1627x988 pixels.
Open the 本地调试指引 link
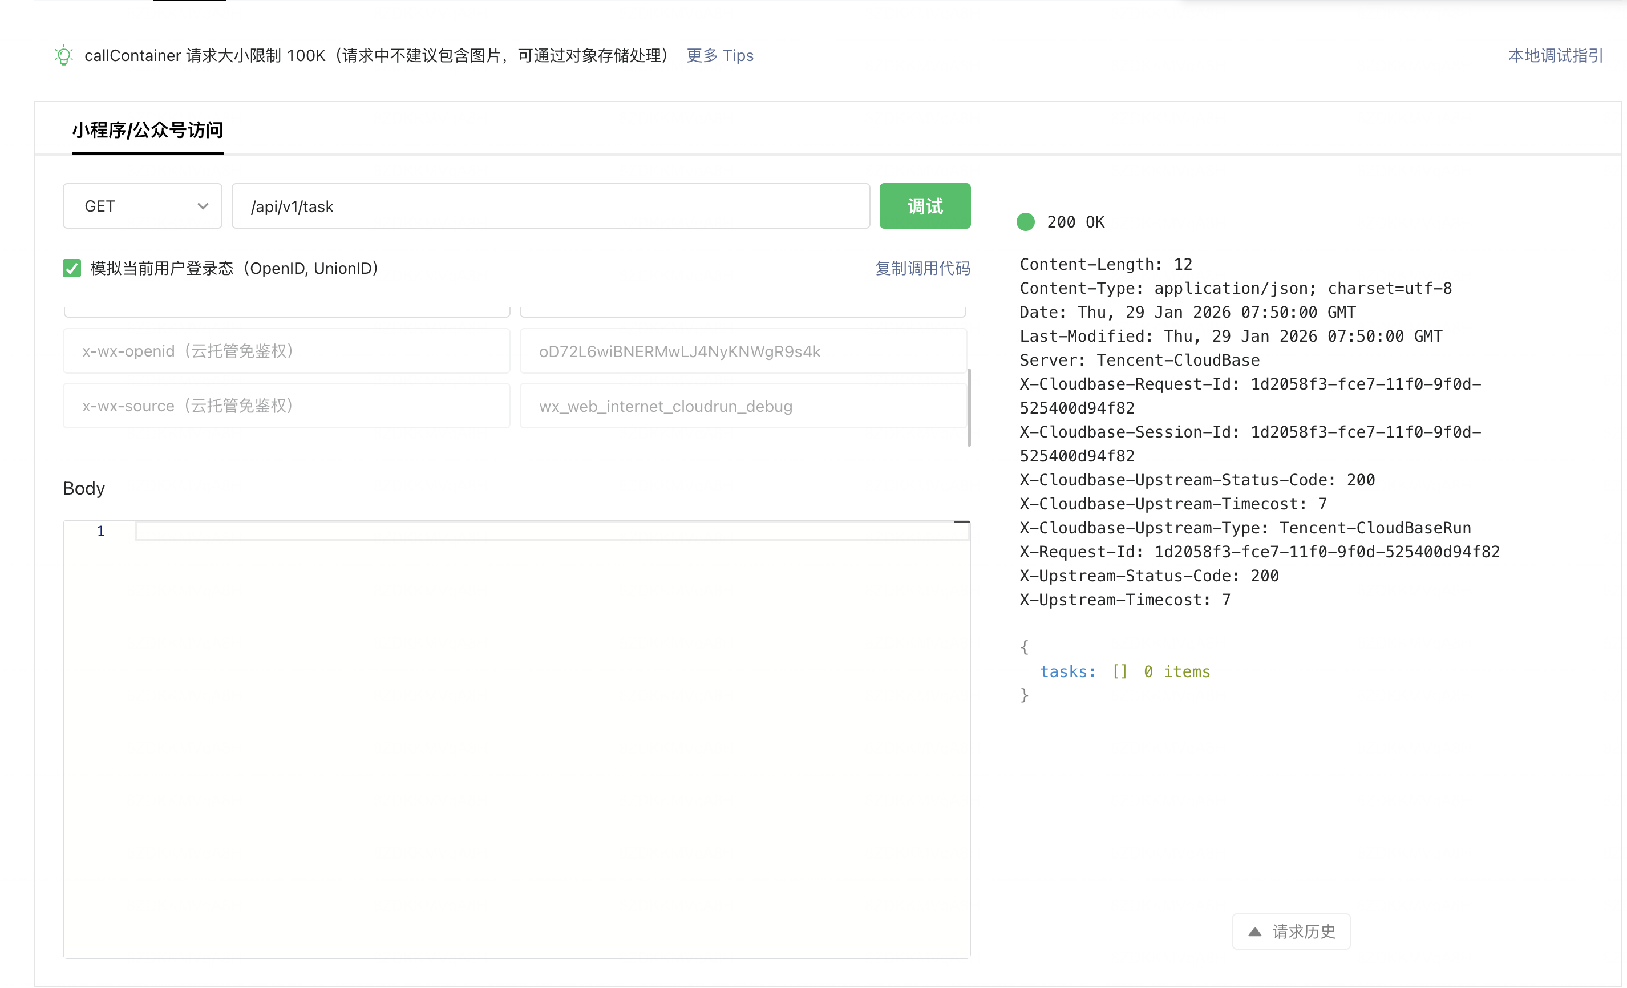tap(1555, 55)
